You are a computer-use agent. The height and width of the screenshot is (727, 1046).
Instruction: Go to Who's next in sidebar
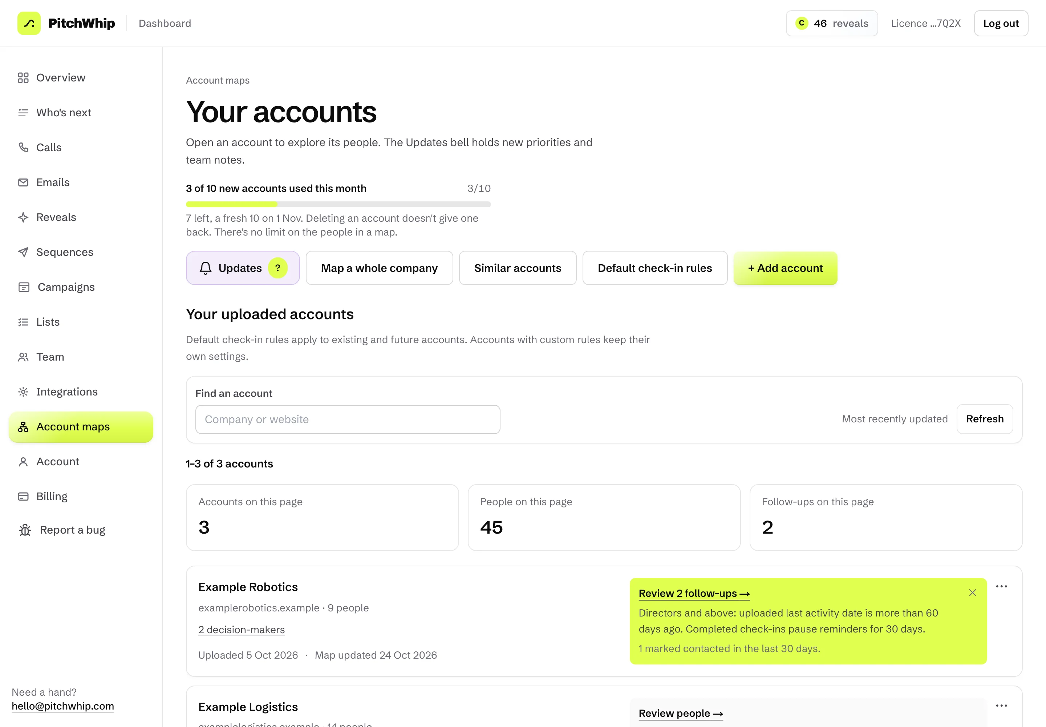[x=81, y=113]
